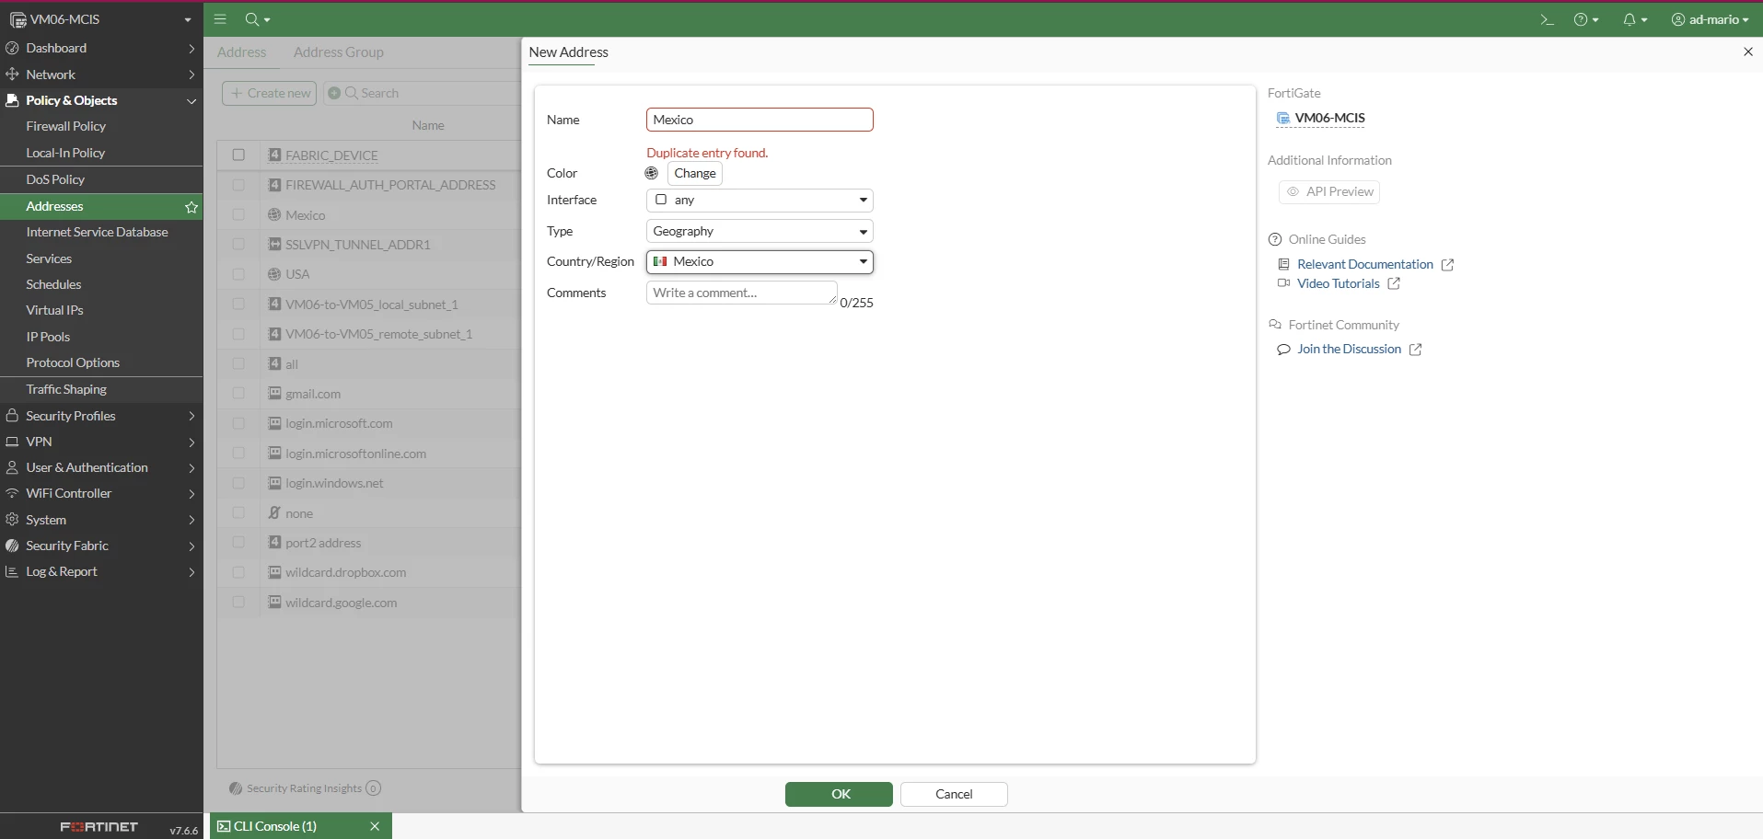Open the notifications bell menu
This screenshot has height=839, width=1763.
[x=1635, y=19]
